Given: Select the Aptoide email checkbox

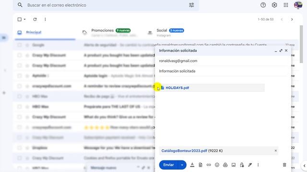Looking at the screenshot, I should (x=19, y=75).
